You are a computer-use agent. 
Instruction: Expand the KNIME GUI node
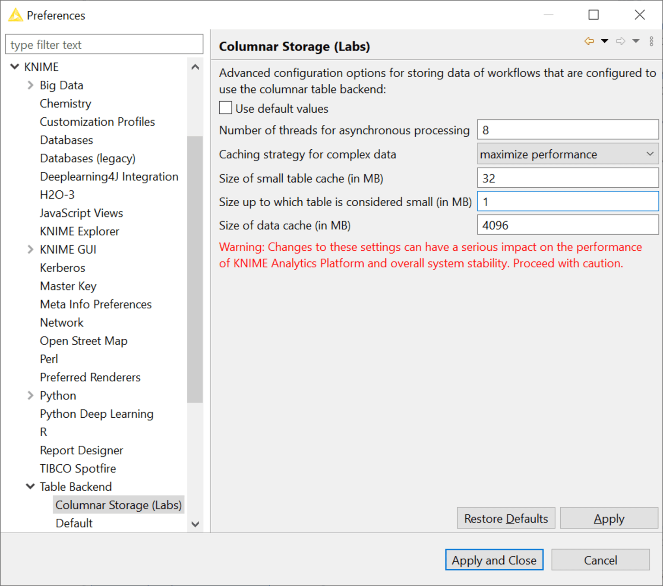[30, 249]
